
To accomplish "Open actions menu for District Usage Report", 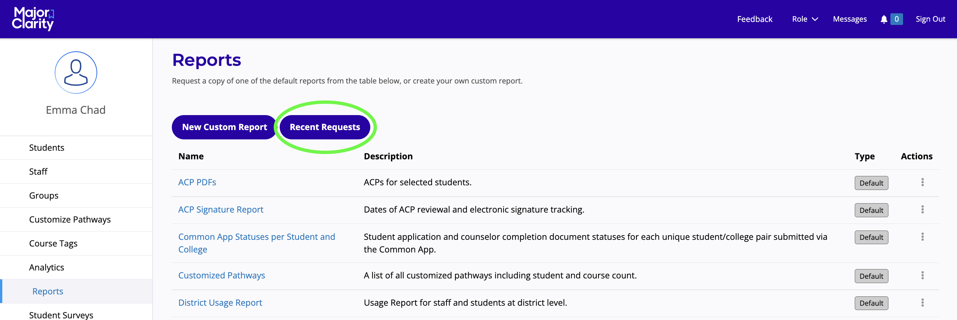I will 922,303.
